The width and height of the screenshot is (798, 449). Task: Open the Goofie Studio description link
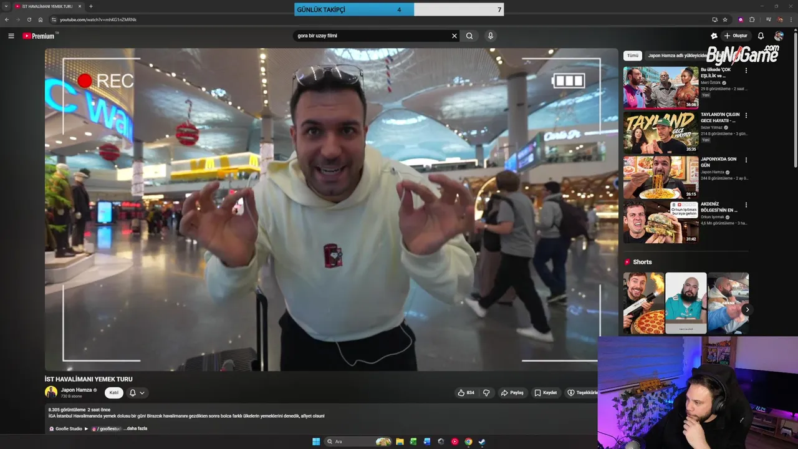click(x=69, y=428)
